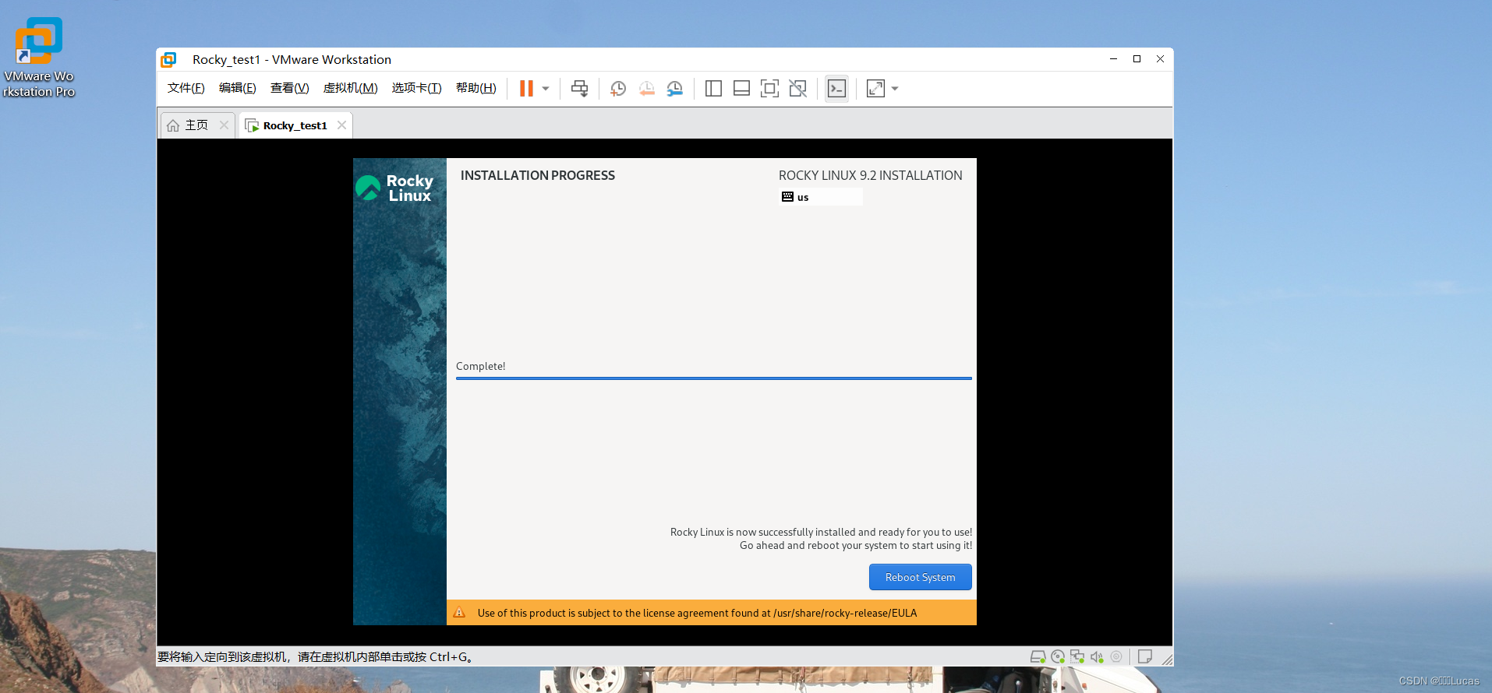The width and height of the screenshot is (1492, 693).
Task: Click the hard disk status icon
Action: click(1038, 656)
